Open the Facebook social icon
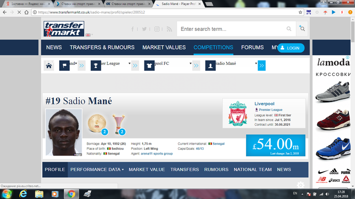The width and height of the screenshot is (355, 199). coord(132,29)
